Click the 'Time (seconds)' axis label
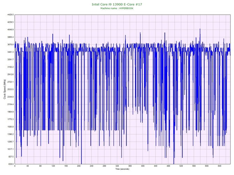This screenshot has height=175, width=234. coord(122,169)
